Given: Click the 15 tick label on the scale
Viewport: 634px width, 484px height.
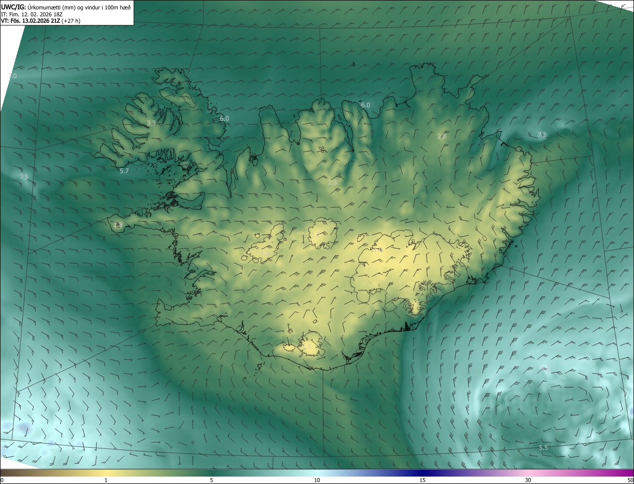Looking at the screenshot, I should [x=423, y=480].
